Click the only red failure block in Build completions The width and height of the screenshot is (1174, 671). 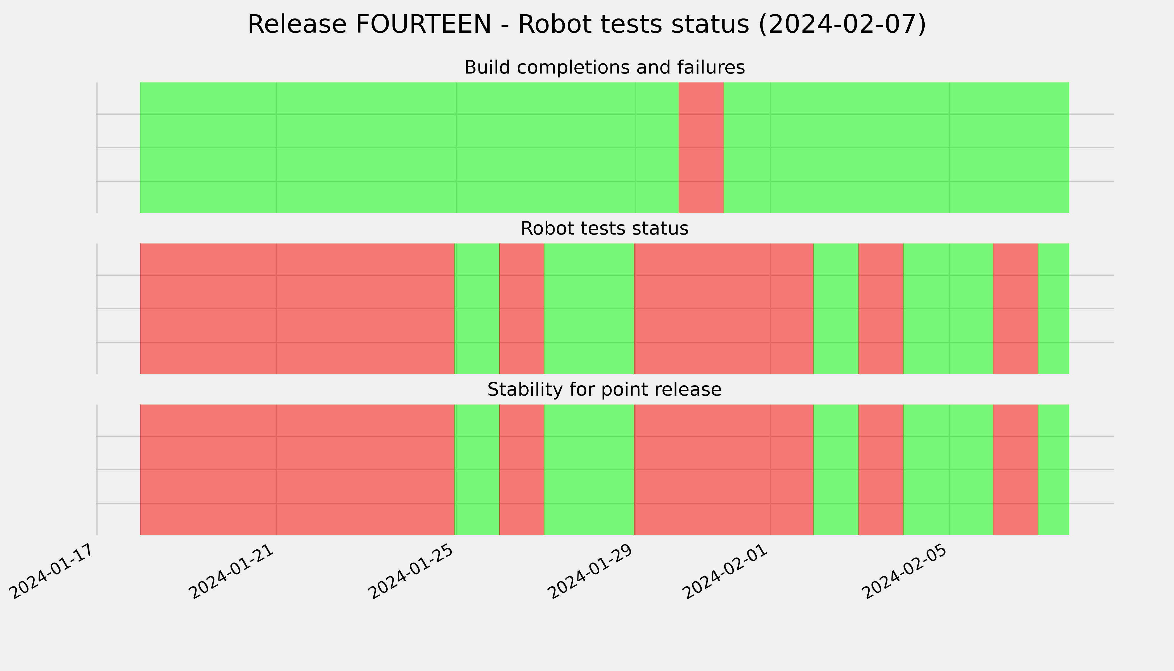tap(701, 147)
